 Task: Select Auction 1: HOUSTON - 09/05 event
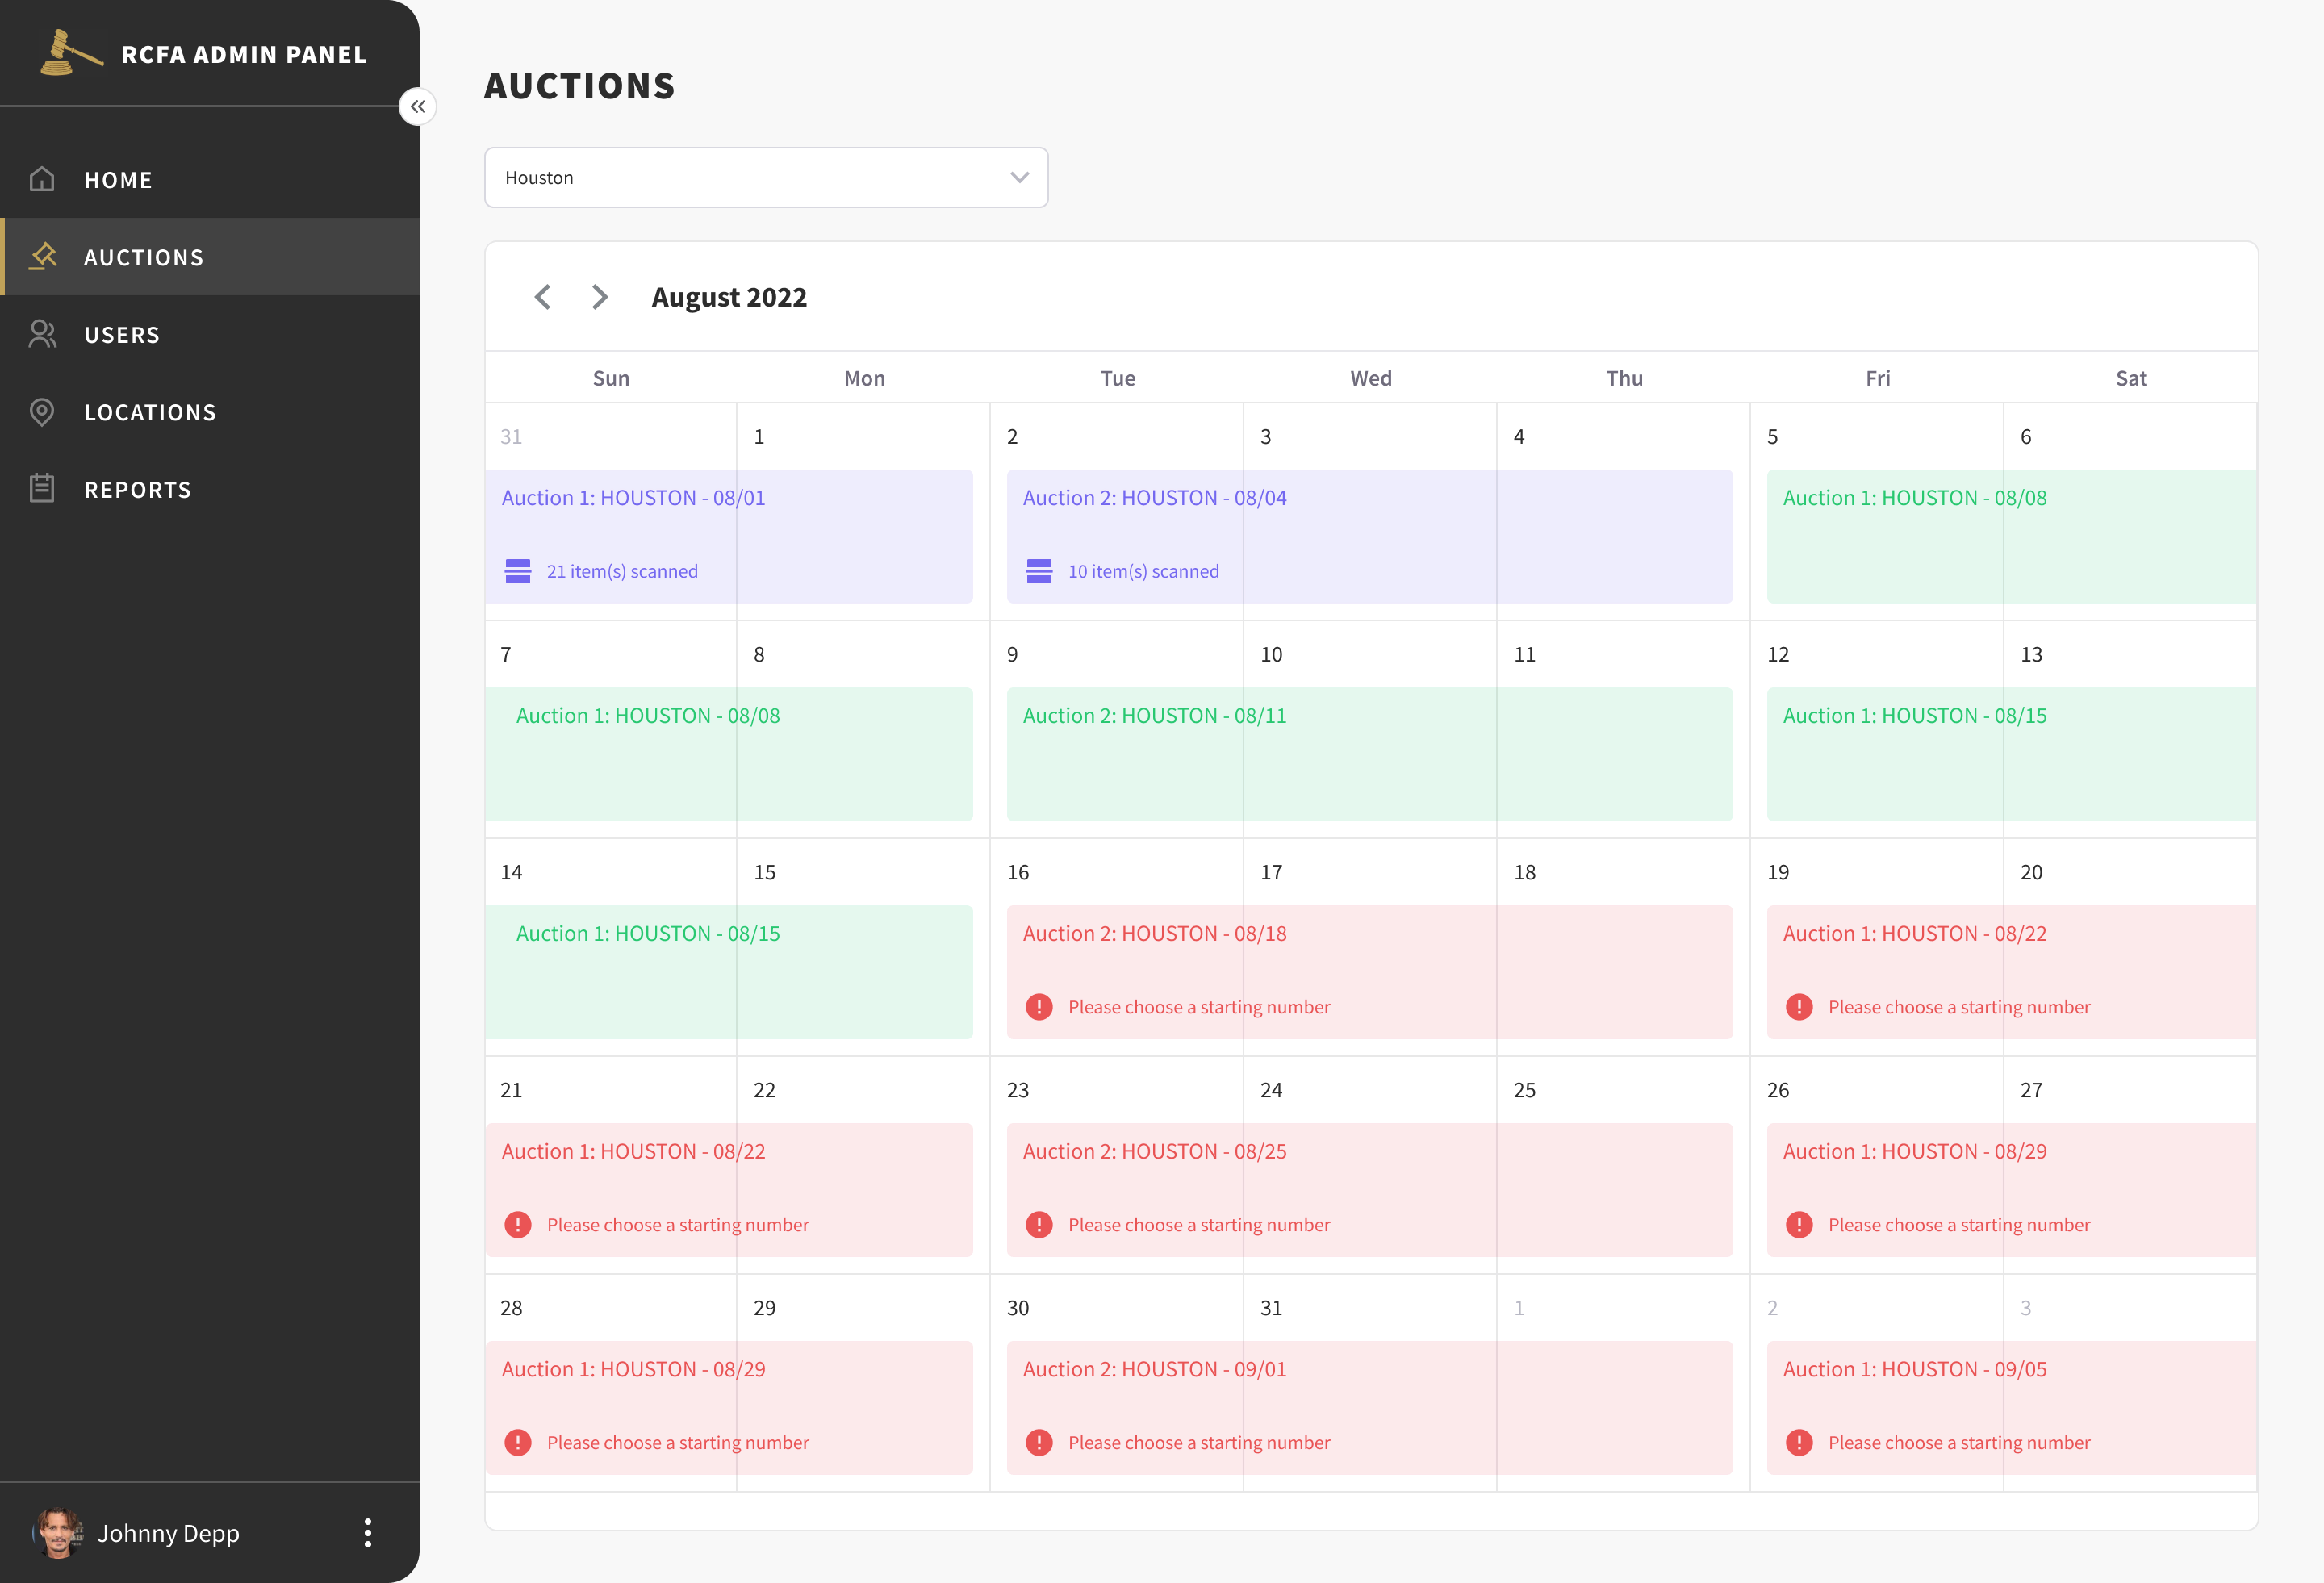click(x=1914, y=1370)
